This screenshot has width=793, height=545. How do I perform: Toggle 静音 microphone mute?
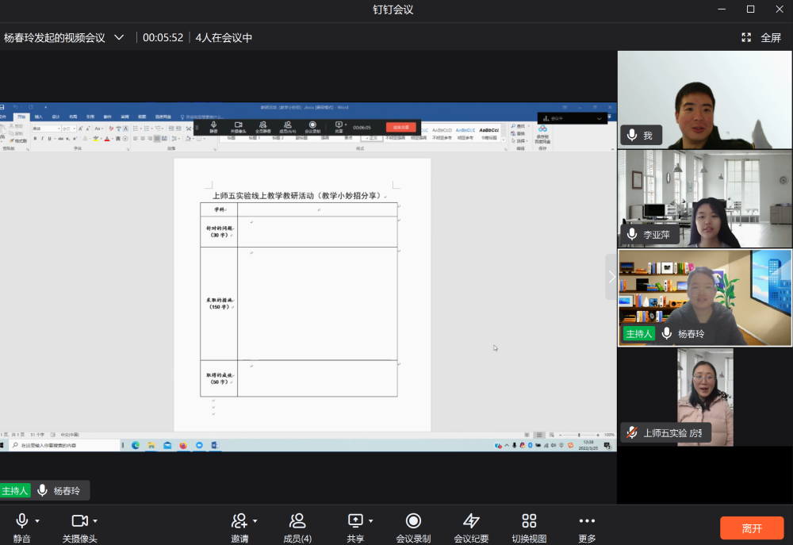(21, 520)
